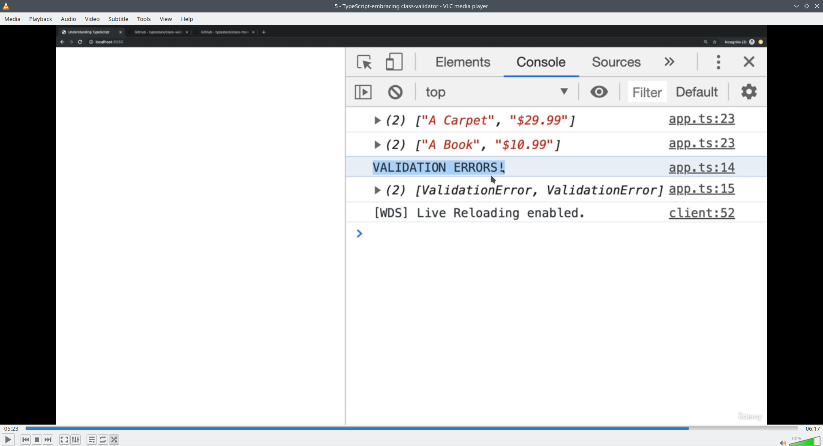Stop video playback
The height and width of the screenshot is (446, 823).
(37, 440)
